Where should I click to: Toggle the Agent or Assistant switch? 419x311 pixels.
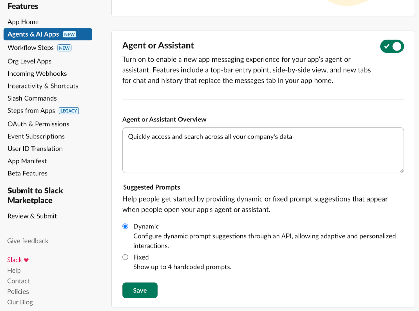pyautogui.click(x=392, y=46)
